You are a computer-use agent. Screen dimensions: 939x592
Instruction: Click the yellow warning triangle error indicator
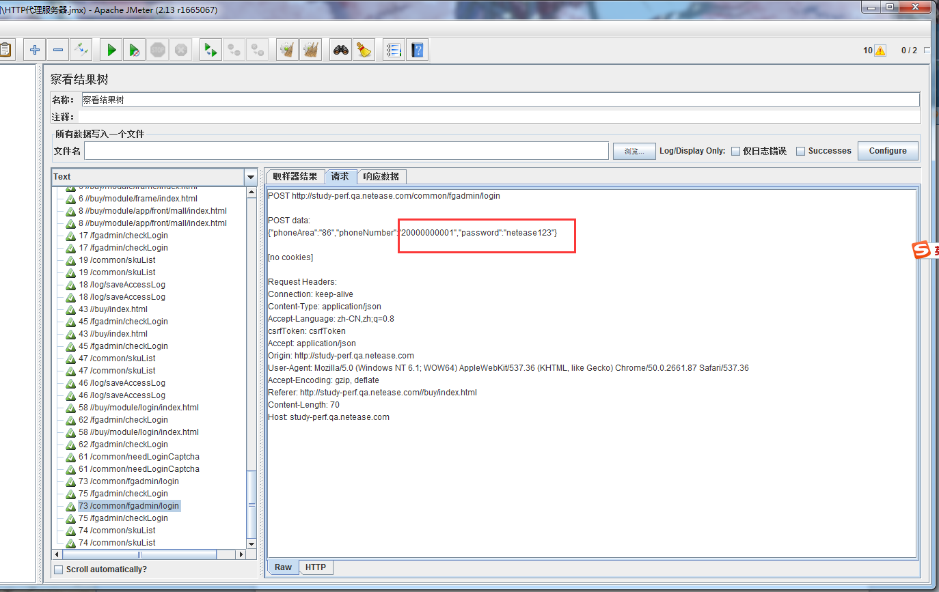pos(880,51)
